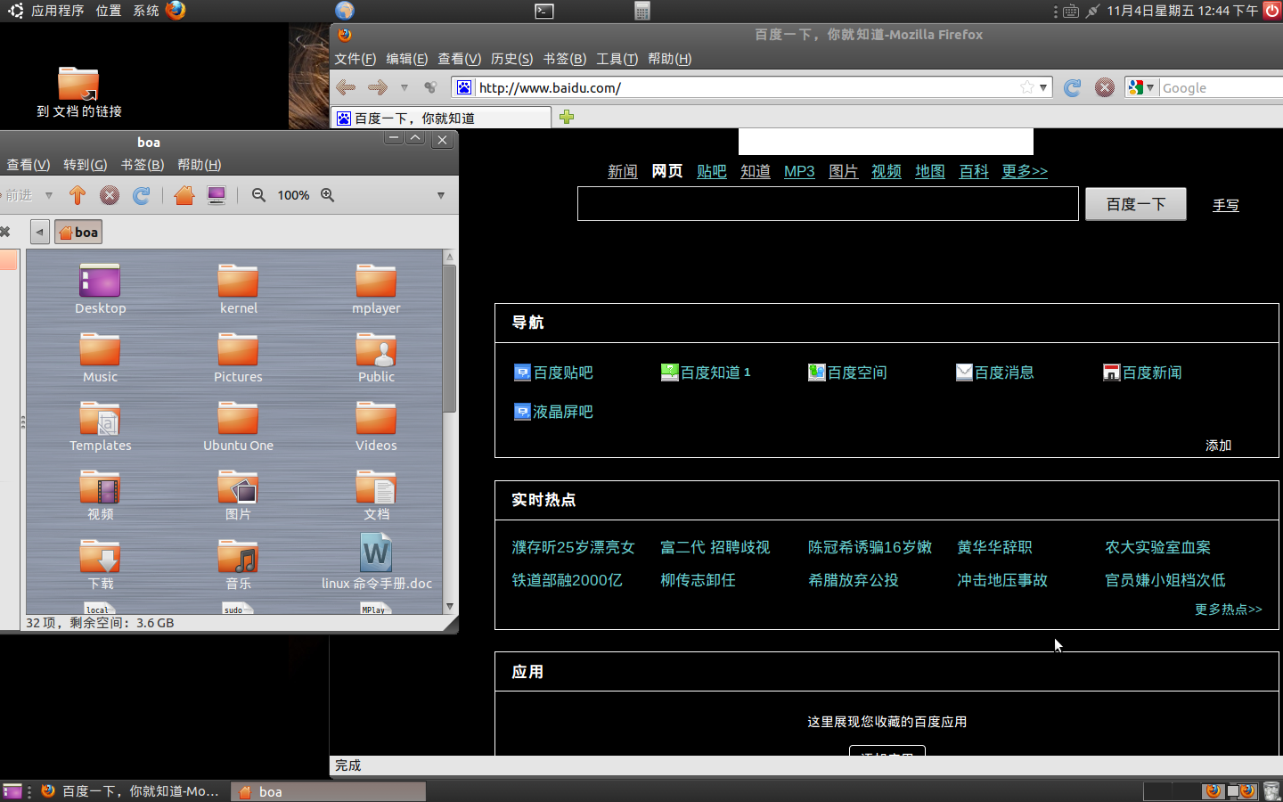
Task: Click the 添加 link in 导航 section
Action: pyautogui.click(x=1218, y=446)
